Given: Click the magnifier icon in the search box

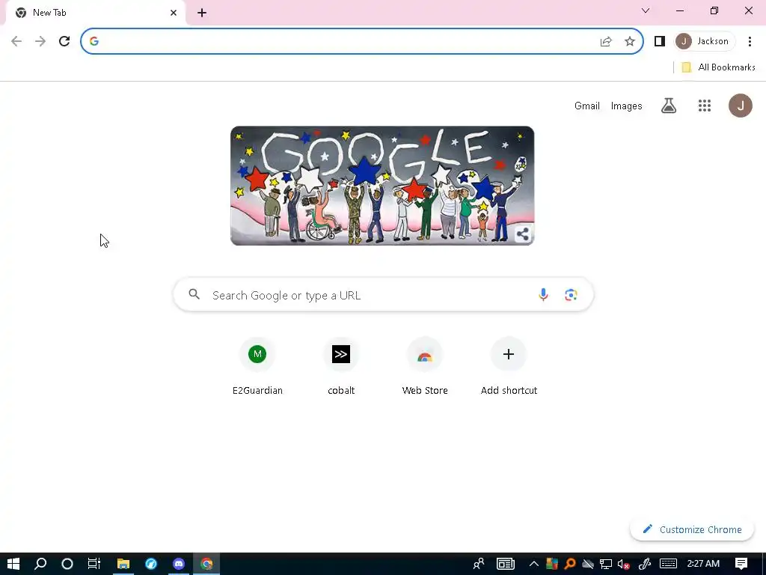Looking at the screenshot, I should [194, 294].
